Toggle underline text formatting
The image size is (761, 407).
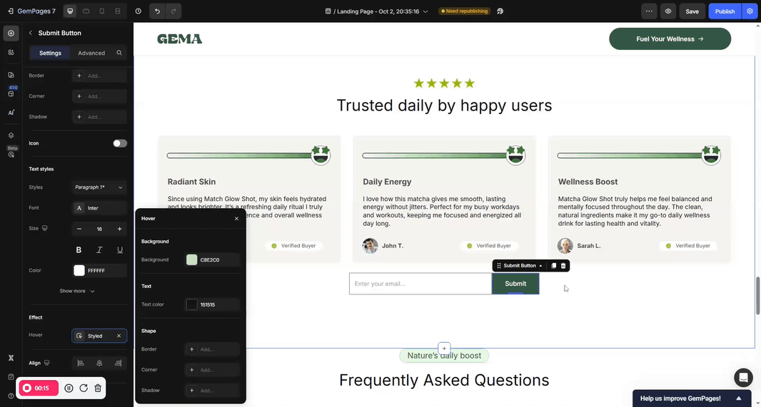pos(119,249)
